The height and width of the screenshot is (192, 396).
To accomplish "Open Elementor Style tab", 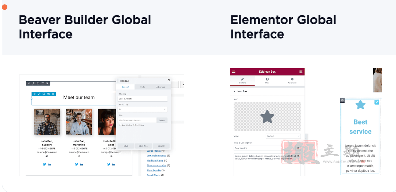I will (267, 81).
